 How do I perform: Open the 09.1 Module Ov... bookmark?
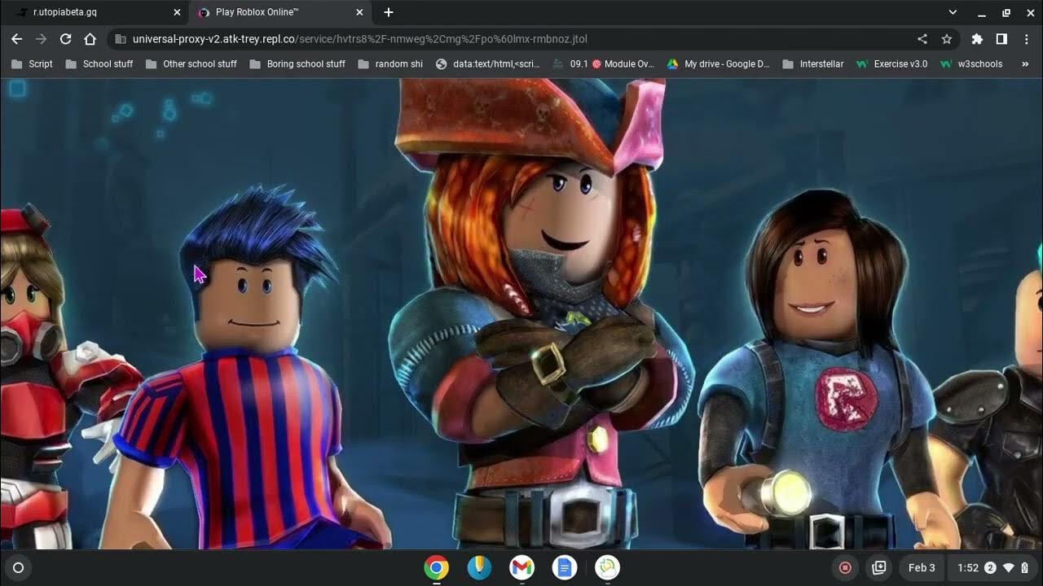(x=603, y=63)
